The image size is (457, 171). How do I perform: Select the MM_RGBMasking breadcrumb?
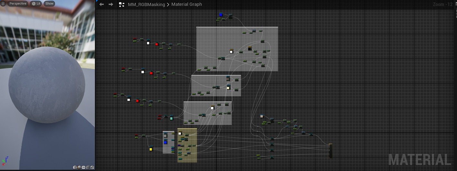[146, 4]
